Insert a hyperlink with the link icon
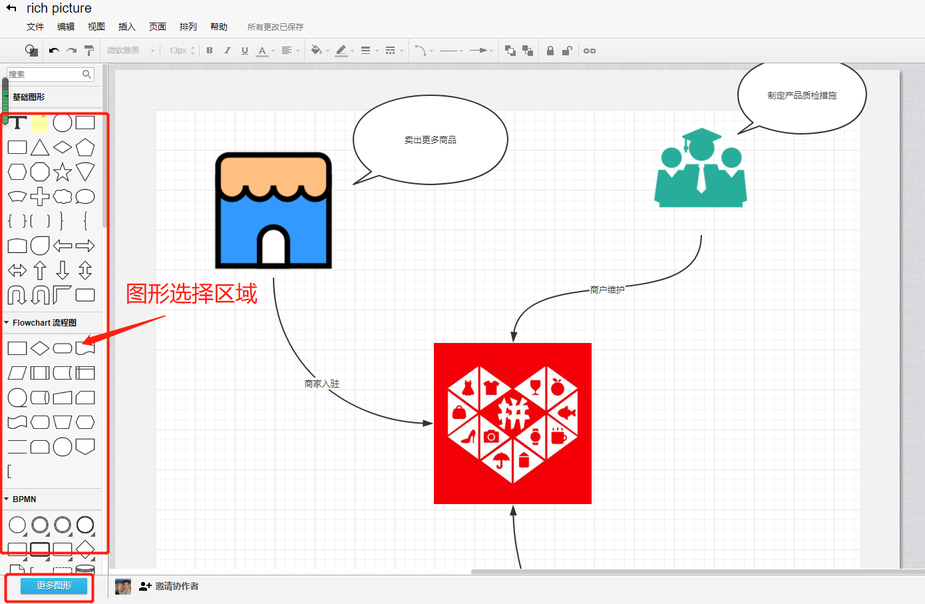This screenshot has height=604, width=925. (590, 51)
